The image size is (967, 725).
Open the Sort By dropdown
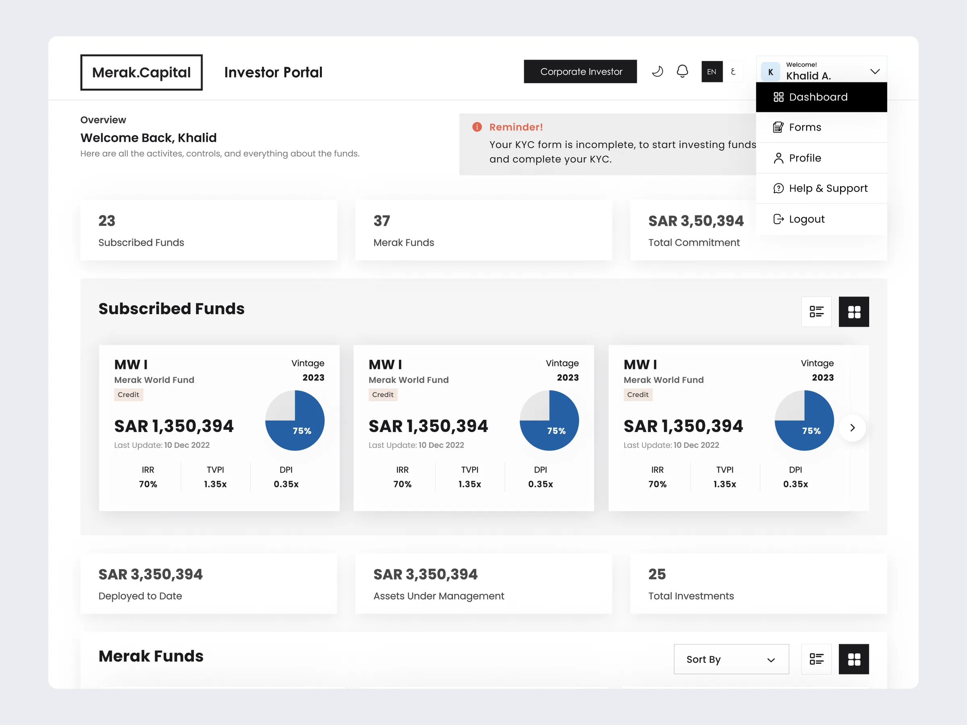[731, 659]
